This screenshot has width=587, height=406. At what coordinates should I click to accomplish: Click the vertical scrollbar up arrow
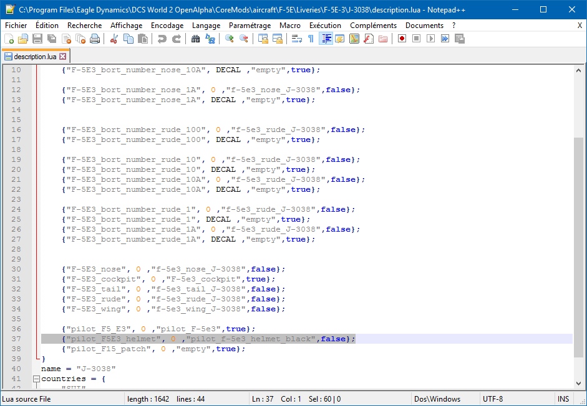(578, 70)
